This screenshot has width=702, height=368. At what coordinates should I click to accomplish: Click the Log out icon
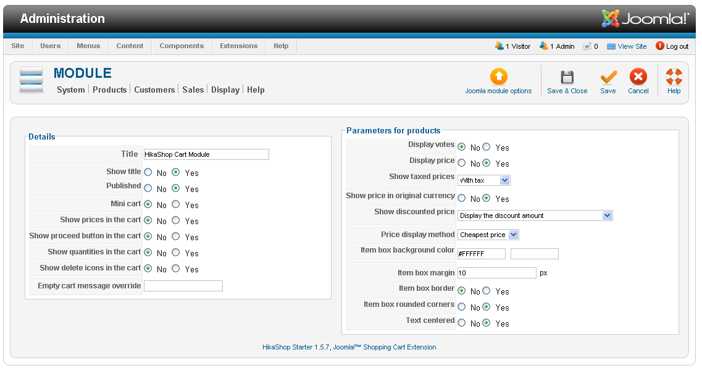[x=660, y=46]
